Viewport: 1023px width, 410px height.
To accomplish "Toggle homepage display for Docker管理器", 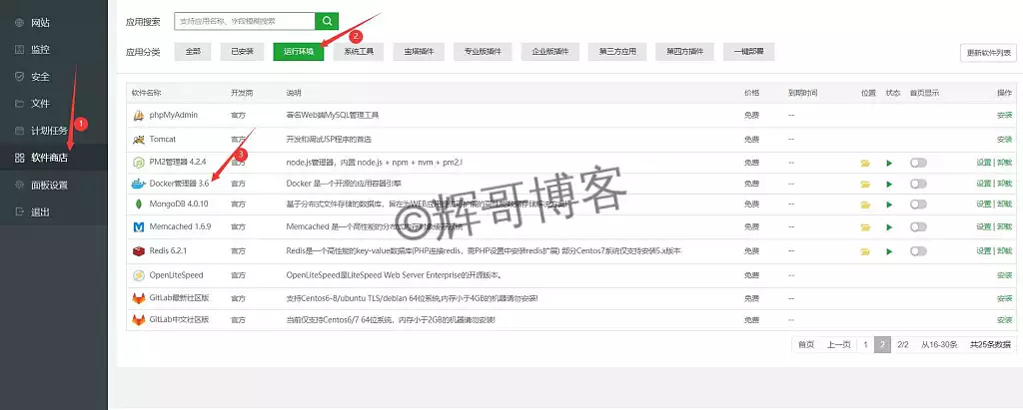I will coord(919,184).
